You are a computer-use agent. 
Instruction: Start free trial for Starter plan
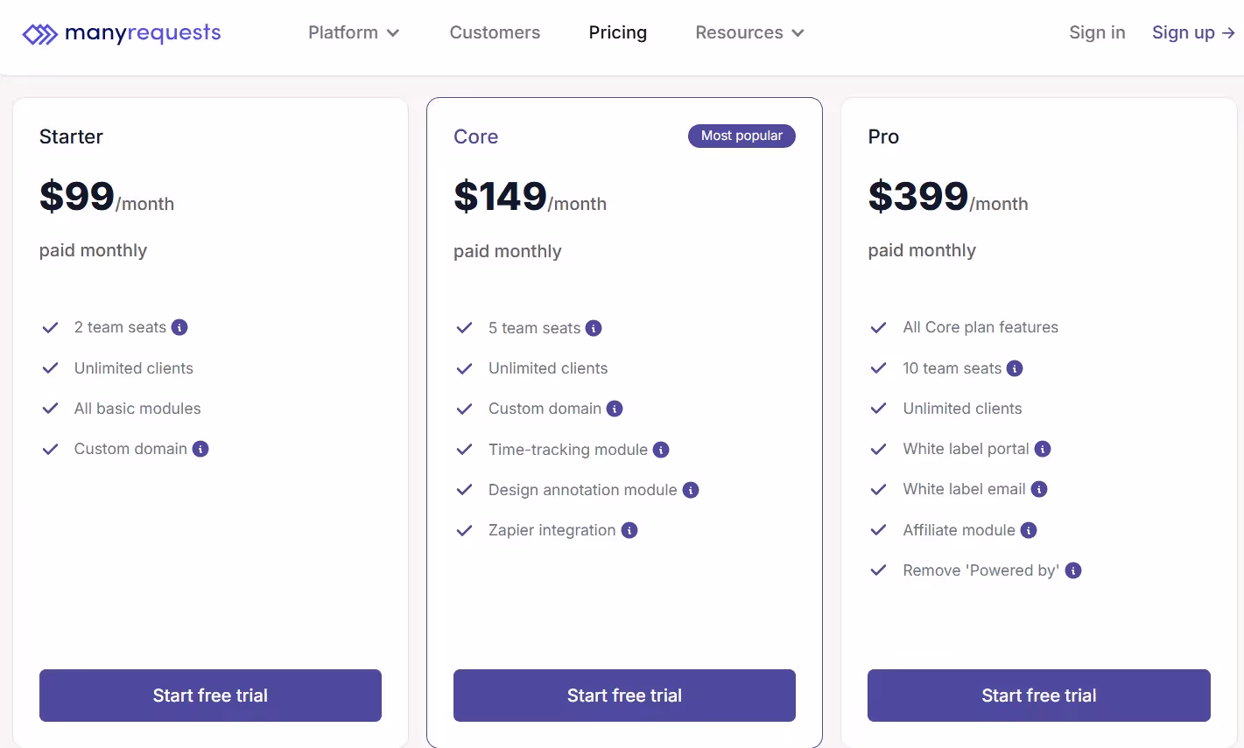pos(210,696)
